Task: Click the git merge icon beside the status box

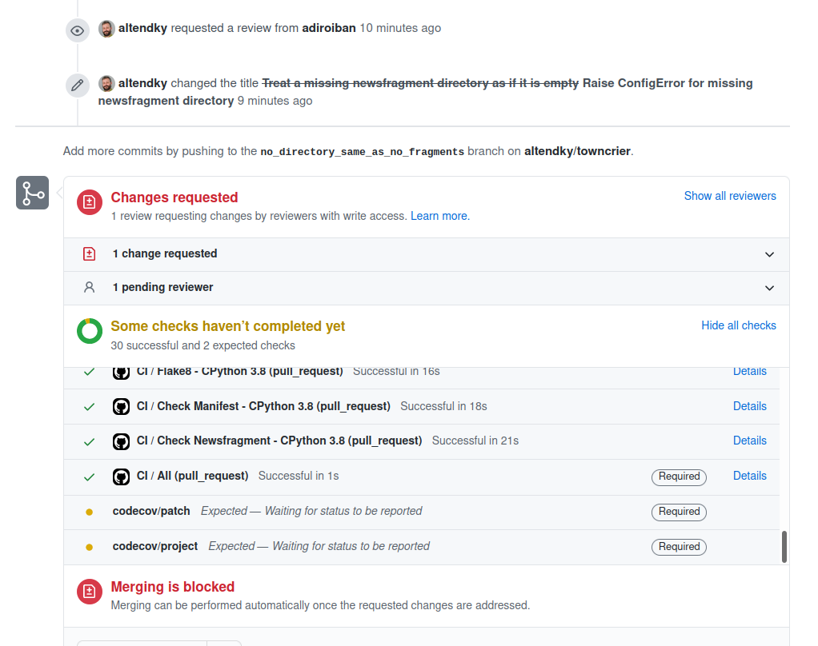Action: click(x=33, y=193)
